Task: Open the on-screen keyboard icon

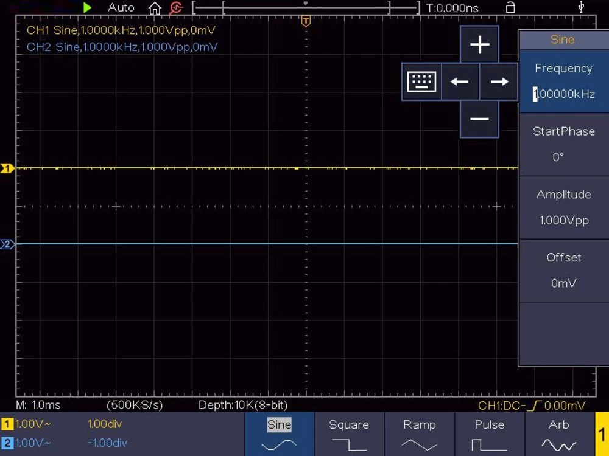Action: pos(421,81)
